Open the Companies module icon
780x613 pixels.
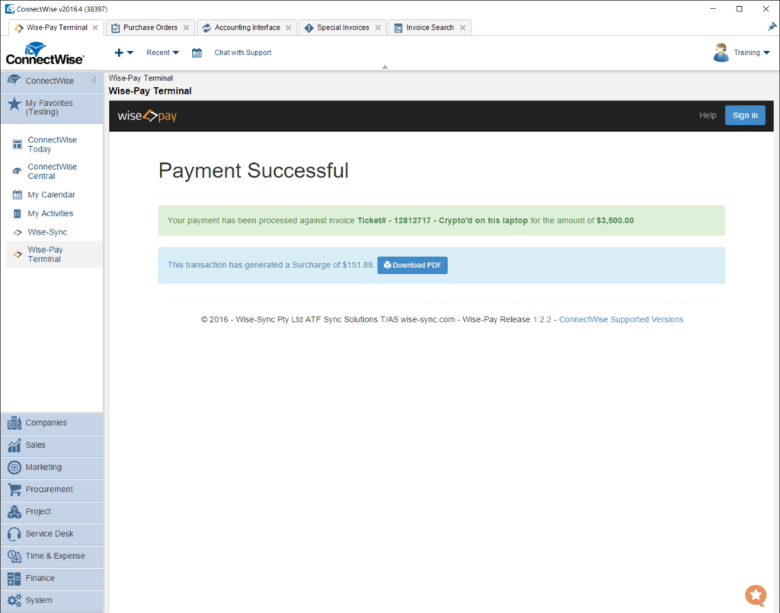click(x=14, y=423)
